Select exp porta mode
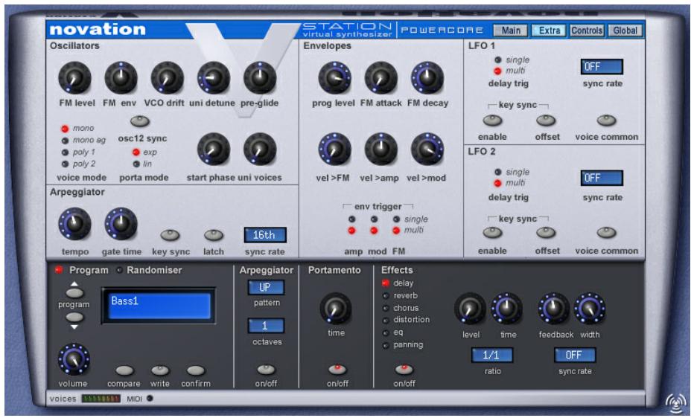 pyautogui.click(x=136, y=152)
